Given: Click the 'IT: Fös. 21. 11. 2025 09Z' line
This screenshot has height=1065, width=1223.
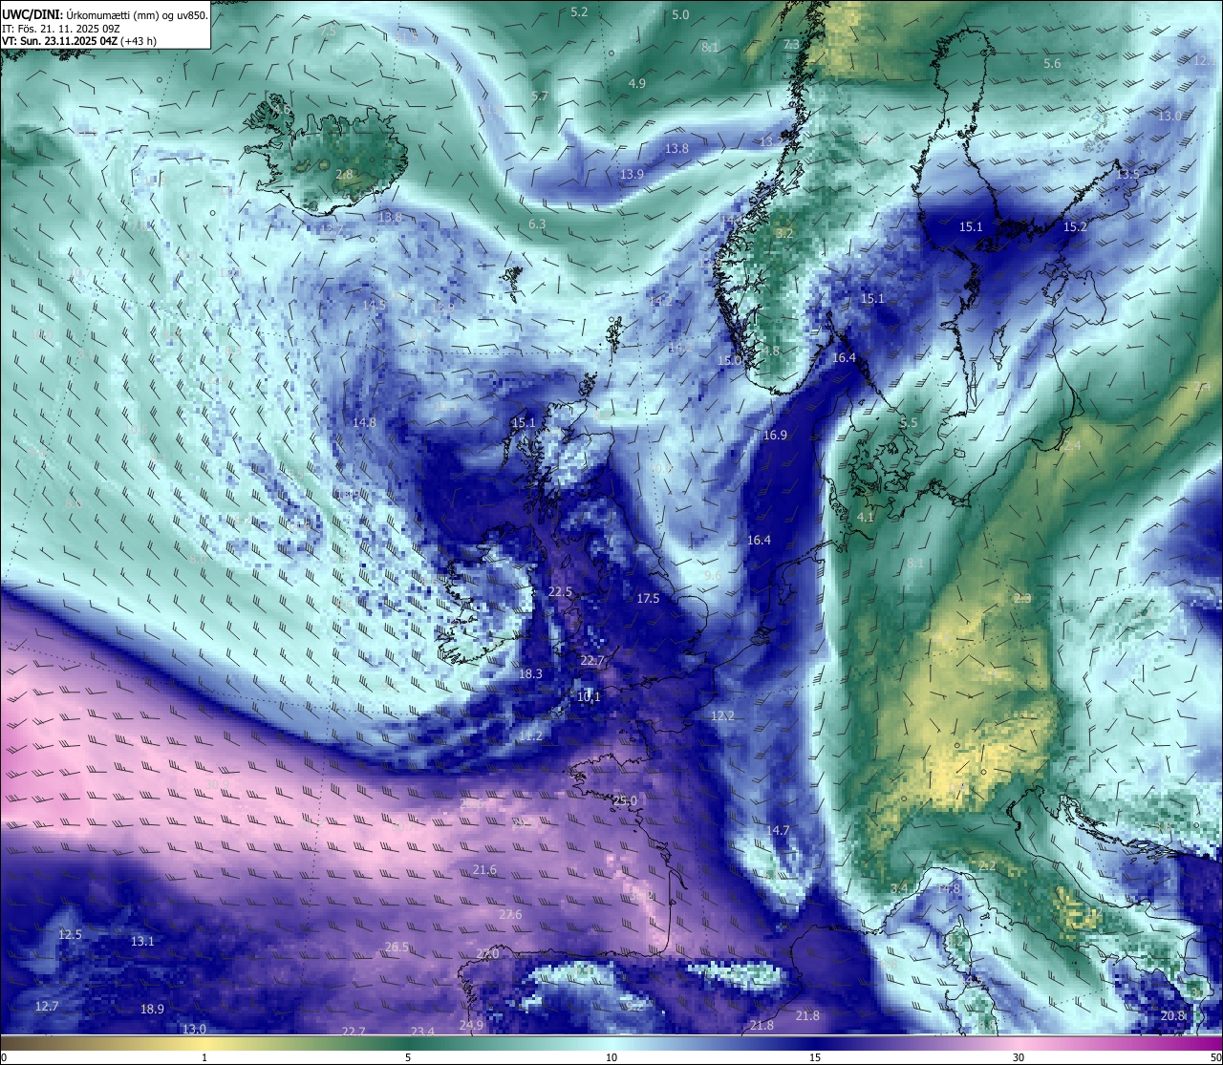Looking at the screenshot, I should pos(61,29).
